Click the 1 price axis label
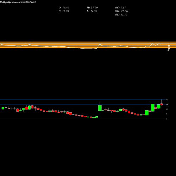Viewport: 176px width, 176px height. 167,119
